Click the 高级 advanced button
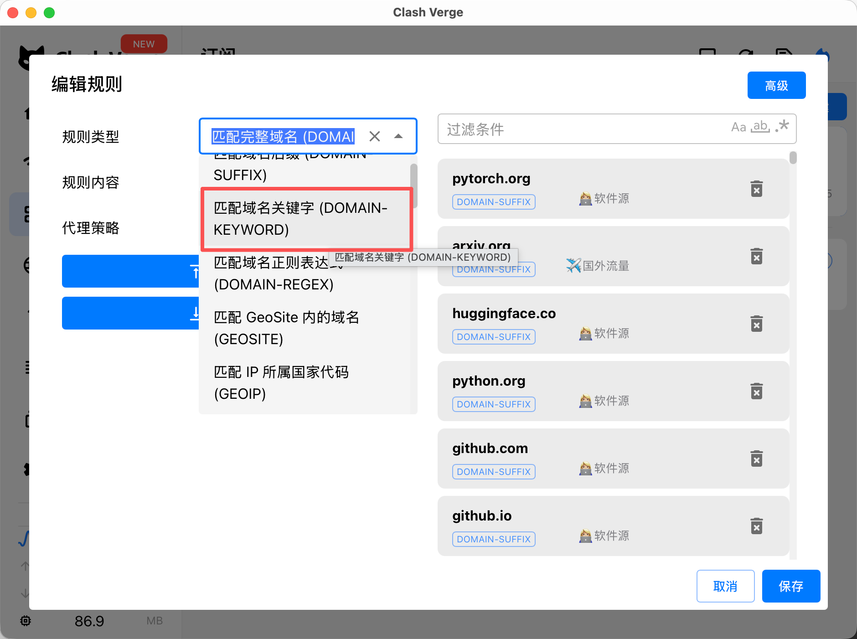Image resolution: width=857 pixels, height=639 pixels. (776, 85)
